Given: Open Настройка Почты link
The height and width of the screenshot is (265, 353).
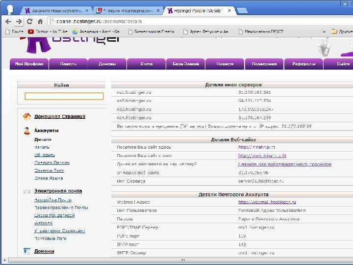Looking at the screenshot, I should tap(53, 200).
